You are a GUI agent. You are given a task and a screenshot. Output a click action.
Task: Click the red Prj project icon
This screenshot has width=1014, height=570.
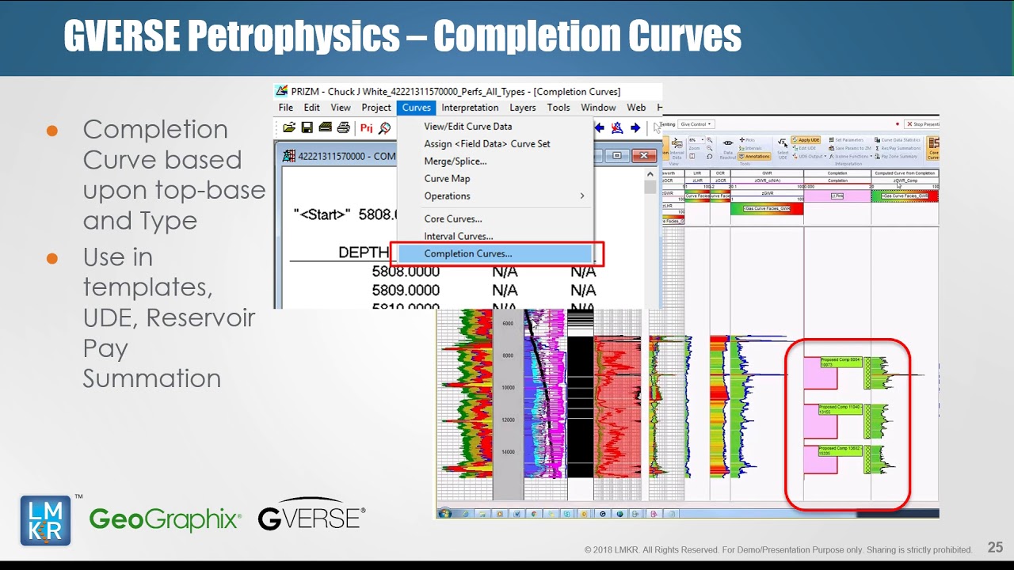[x=366, y=127]
